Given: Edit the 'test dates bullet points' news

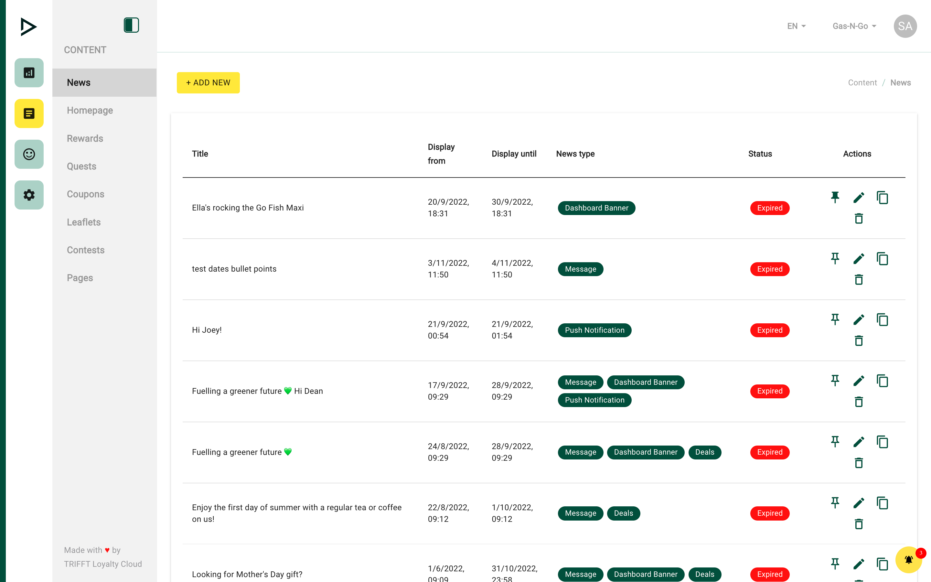Looking at the screenshot, I should coord(858,259).
